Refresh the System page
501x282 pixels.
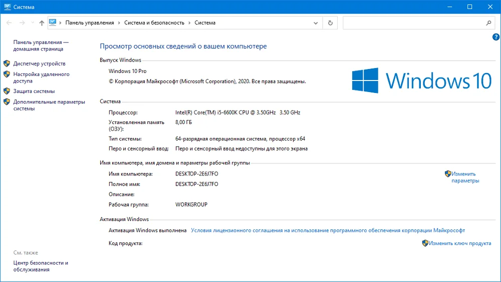pos(330,23)
